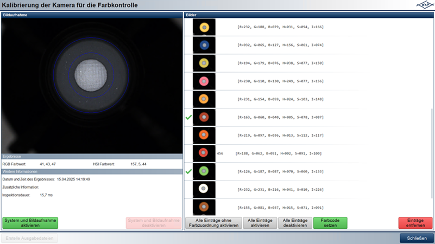Click the Zusätzliche Information label

21,187
